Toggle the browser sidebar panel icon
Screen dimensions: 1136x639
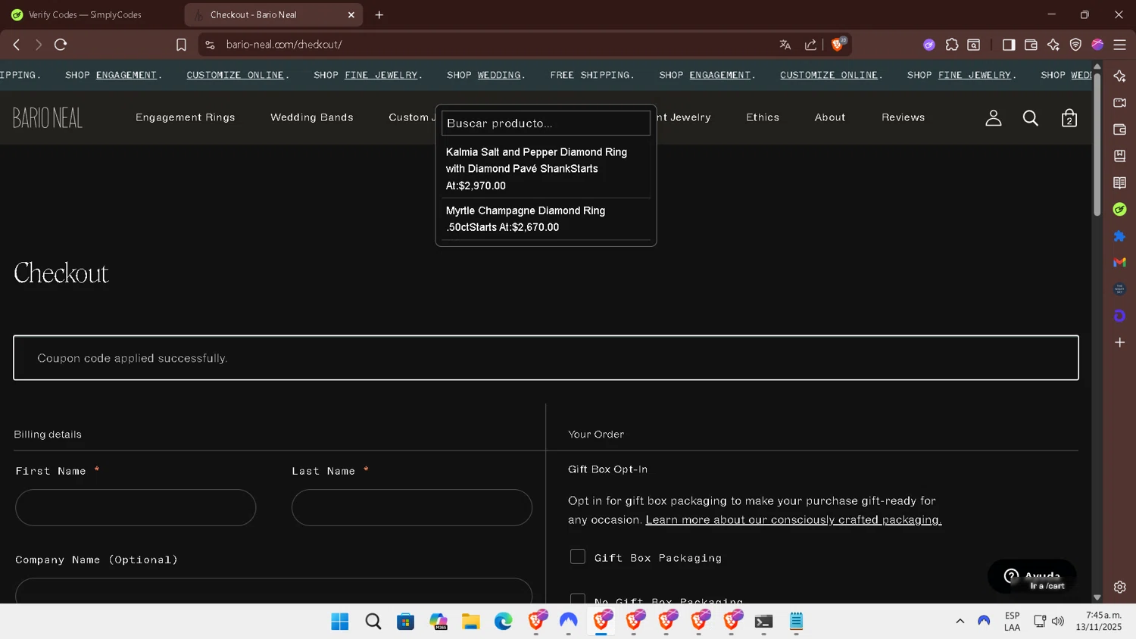1009,45
